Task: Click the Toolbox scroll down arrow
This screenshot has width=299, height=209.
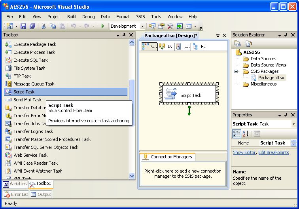Action: coord(132,176)
